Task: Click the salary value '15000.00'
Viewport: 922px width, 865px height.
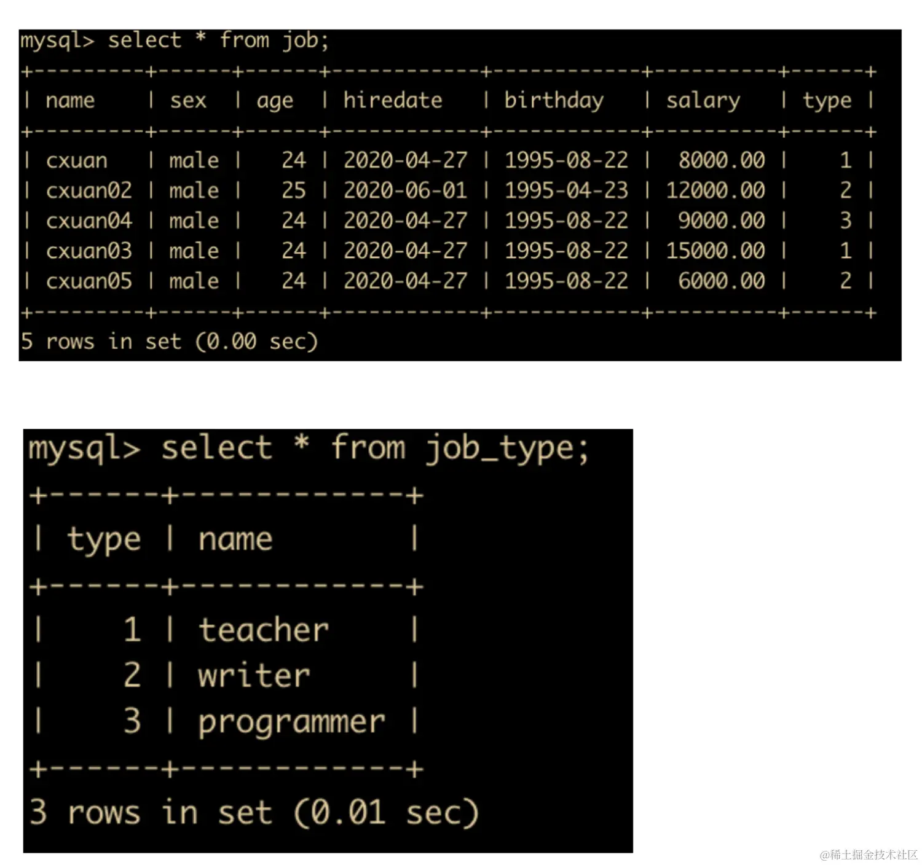Action: tap(715, 251)
